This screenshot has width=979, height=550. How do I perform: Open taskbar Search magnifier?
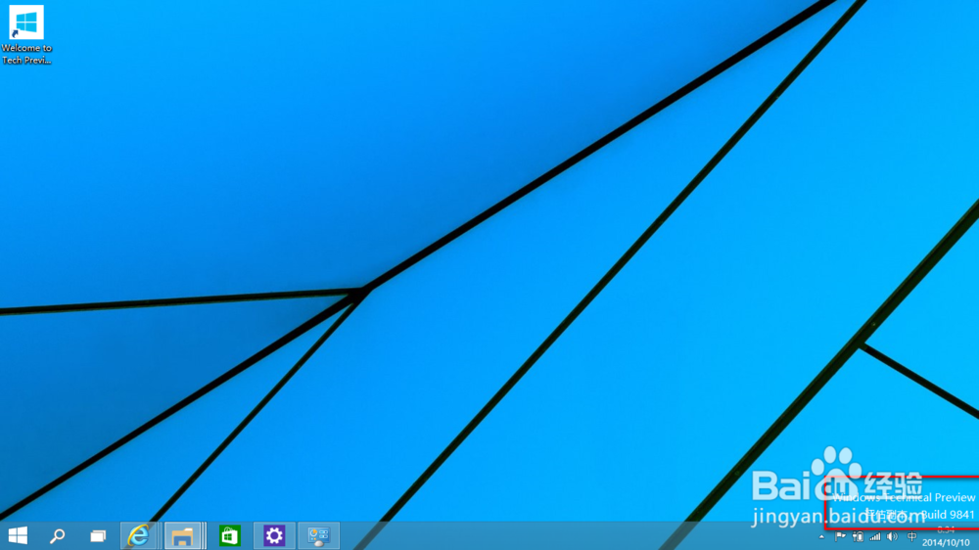click(58, 535)
